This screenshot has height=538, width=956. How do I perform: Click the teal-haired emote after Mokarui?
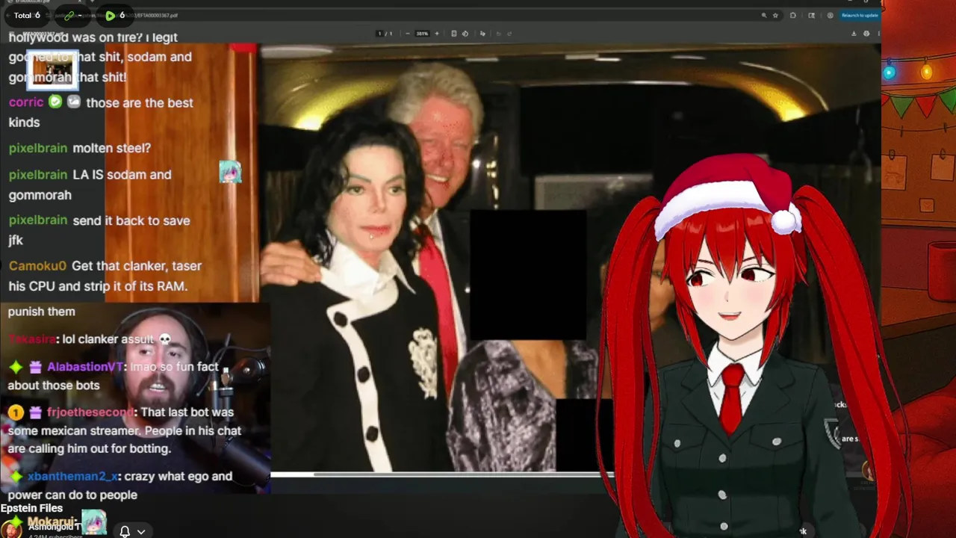[93, 522]
